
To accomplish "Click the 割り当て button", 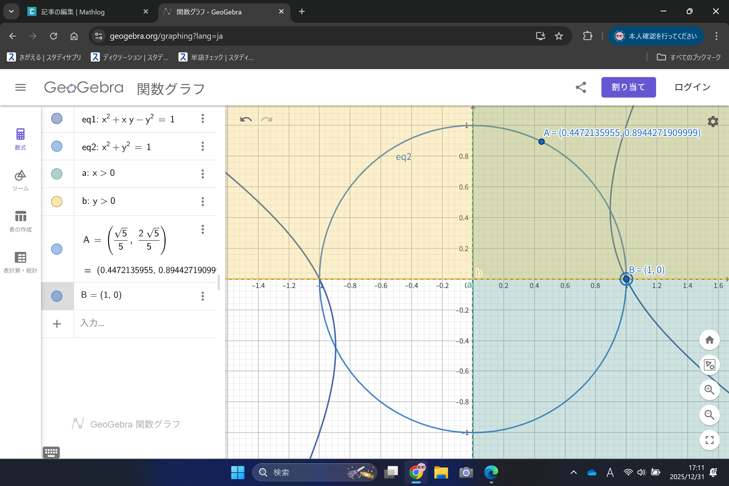I will (628, 87).
